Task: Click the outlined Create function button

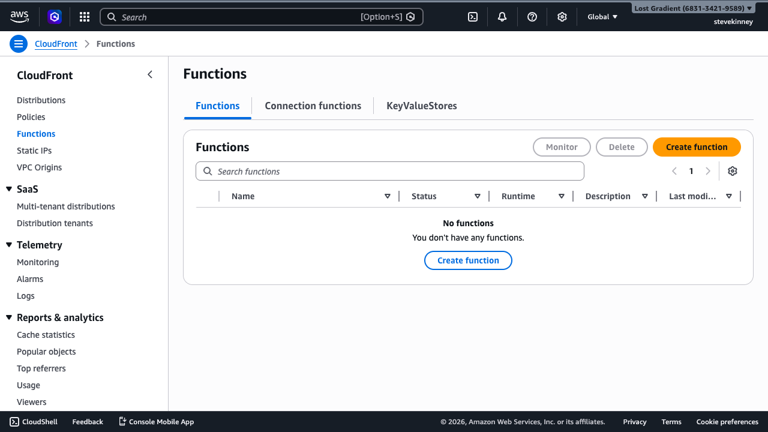Action: 468,260
